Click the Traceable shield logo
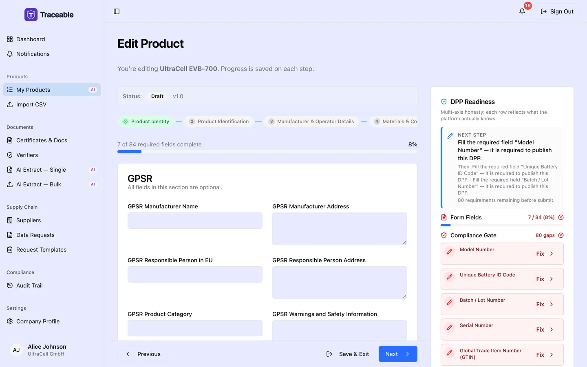This screenshot has height=367, width=587. [x=31, y=15]
